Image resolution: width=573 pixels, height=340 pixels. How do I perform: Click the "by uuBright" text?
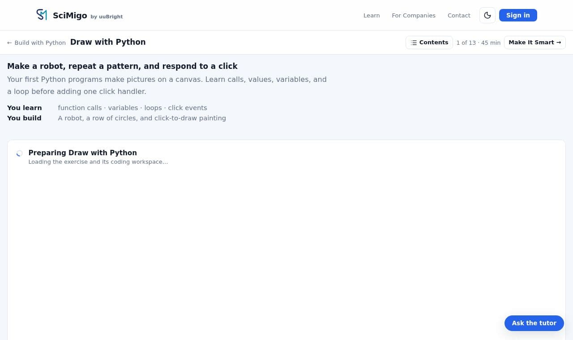point(107,17)
